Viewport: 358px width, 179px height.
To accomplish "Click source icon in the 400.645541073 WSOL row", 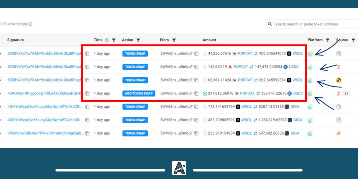I will tap(339, 54).
